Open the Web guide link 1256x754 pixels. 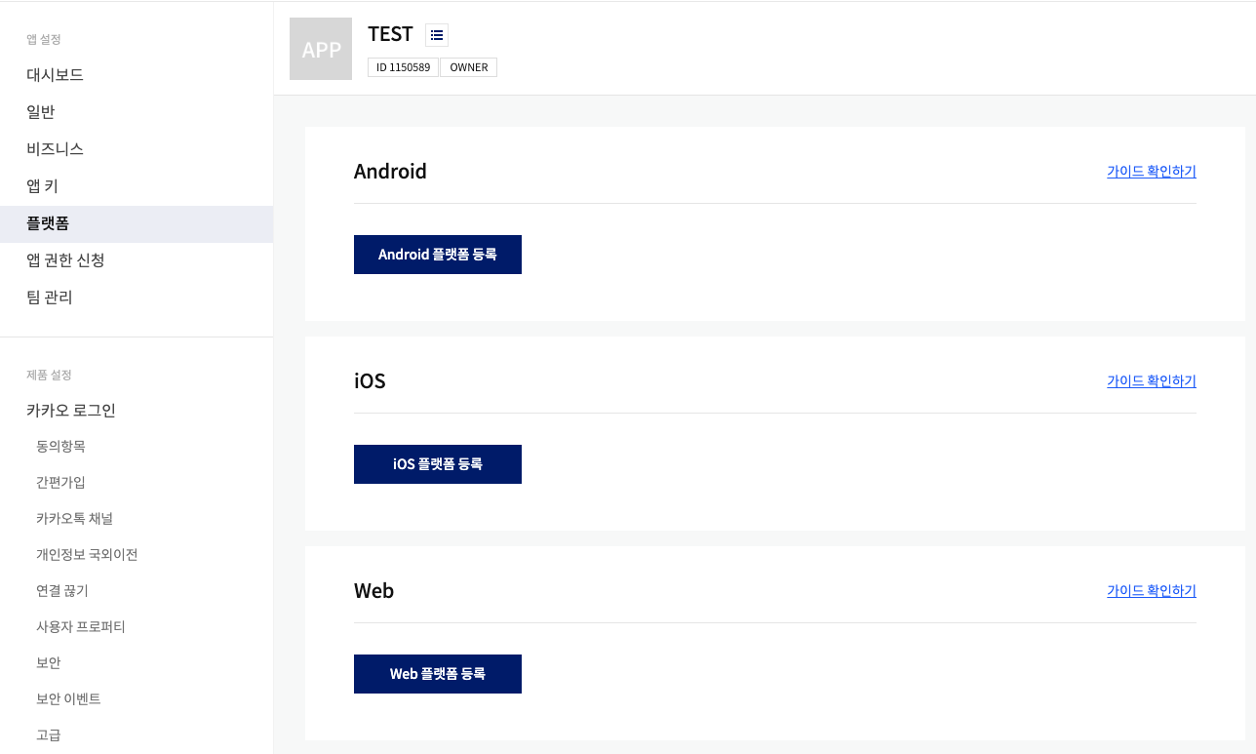(1152, 591)
